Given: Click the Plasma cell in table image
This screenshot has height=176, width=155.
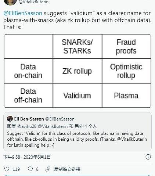Looking at the screenshot, I should [x=126, y=96].
